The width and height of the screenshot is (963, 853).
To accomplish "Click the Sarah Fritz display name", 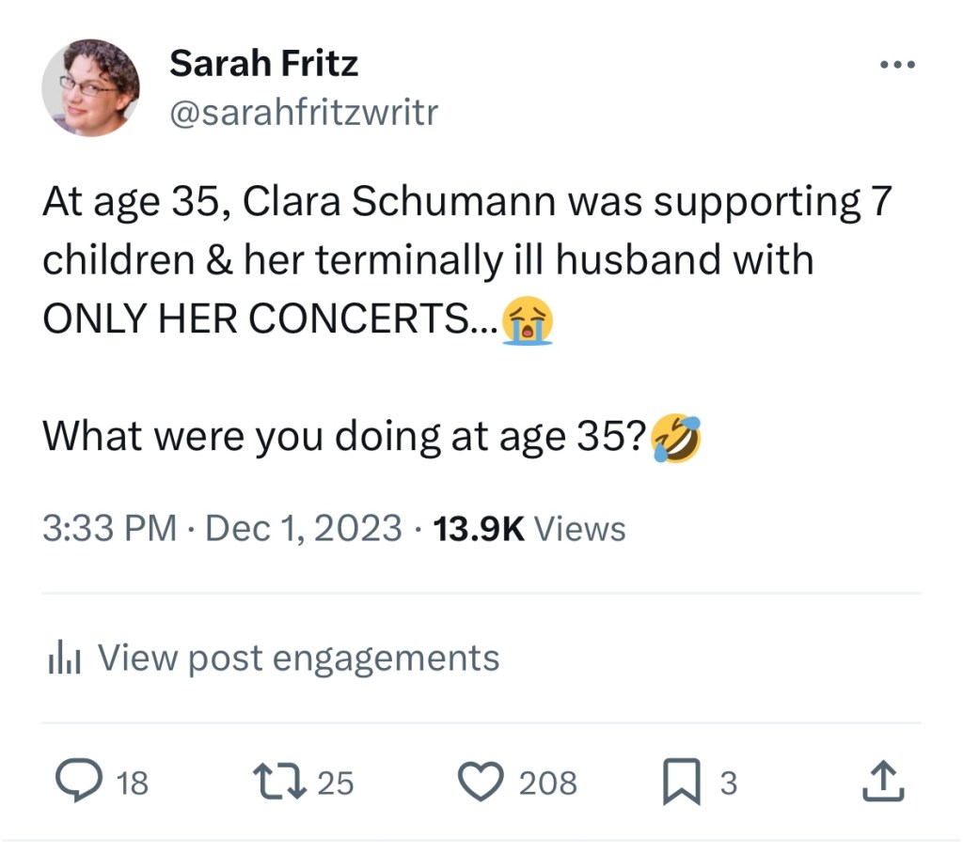I will (263, 64).
